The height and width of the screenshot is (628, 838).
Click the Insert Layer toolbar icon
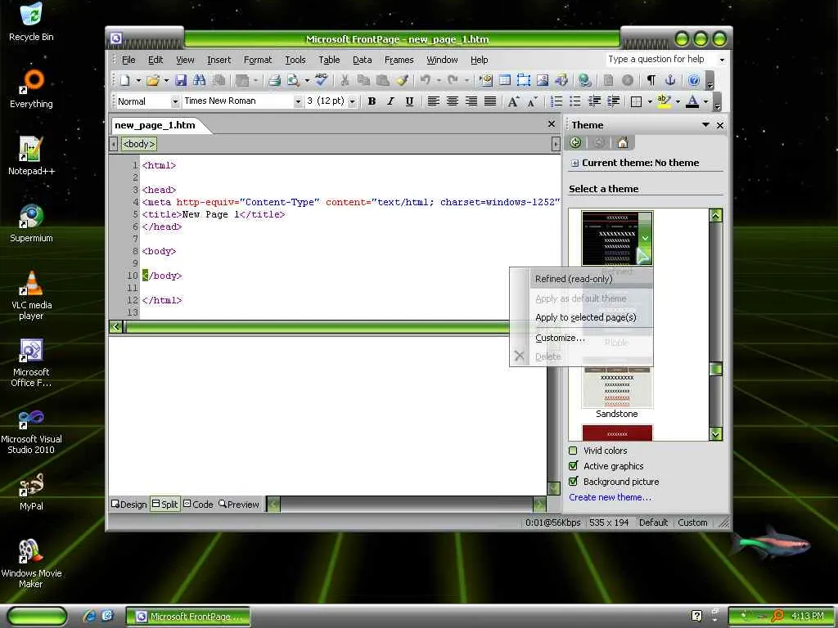pyautogui.click(x=523, y=80)
